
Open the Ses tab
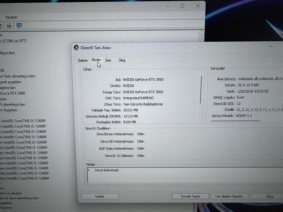click(108, 60)
